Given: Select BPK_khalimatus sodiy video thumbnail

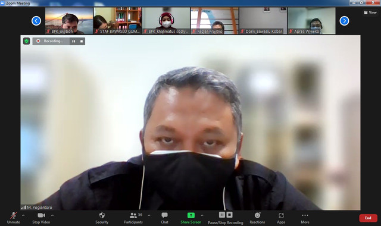Looking at the screenshot, I should click(x=166, y=21).
